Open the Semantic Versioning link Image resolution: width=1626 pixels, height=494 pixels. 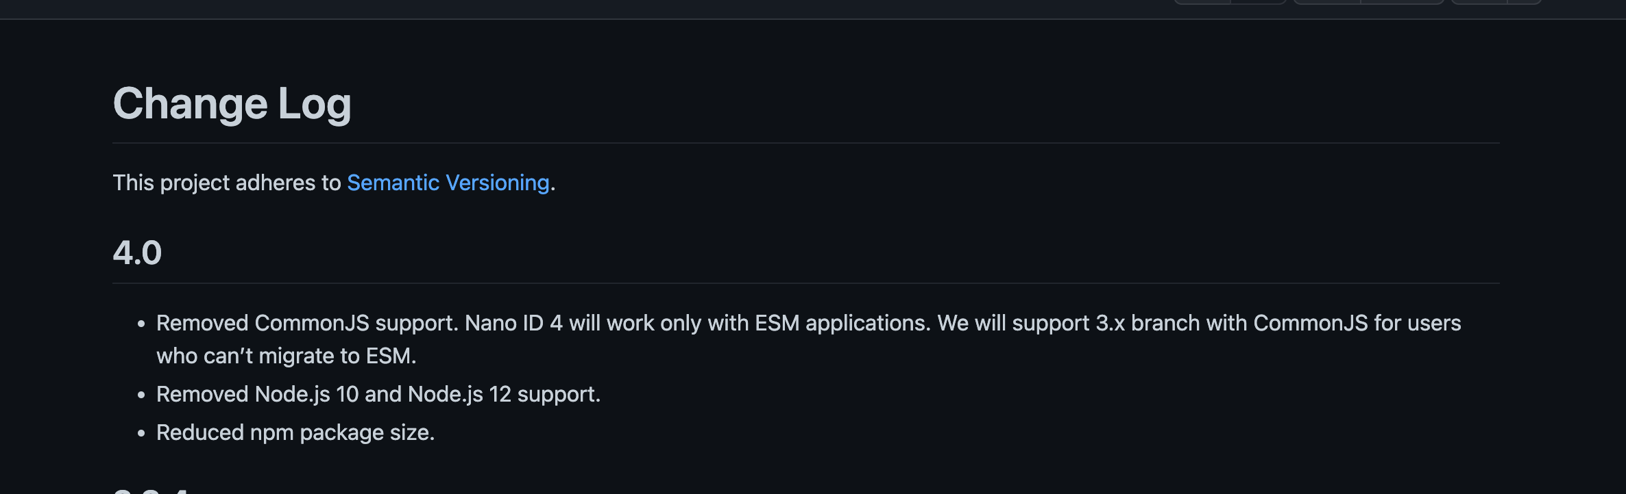tap(448, 183)
